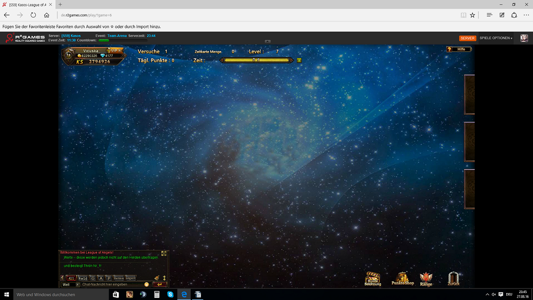Switch to the World chat tab
The width and height of the screenshot is (533, 300).
83,278
